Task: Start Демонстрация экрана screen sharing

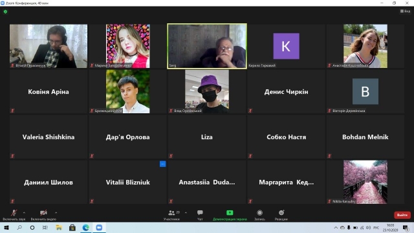Action: 230,215
